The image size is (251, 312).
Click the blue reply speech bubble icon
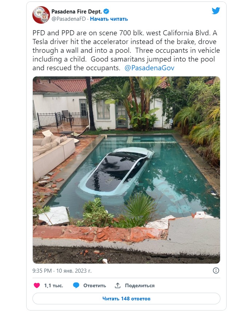(76, 285)
